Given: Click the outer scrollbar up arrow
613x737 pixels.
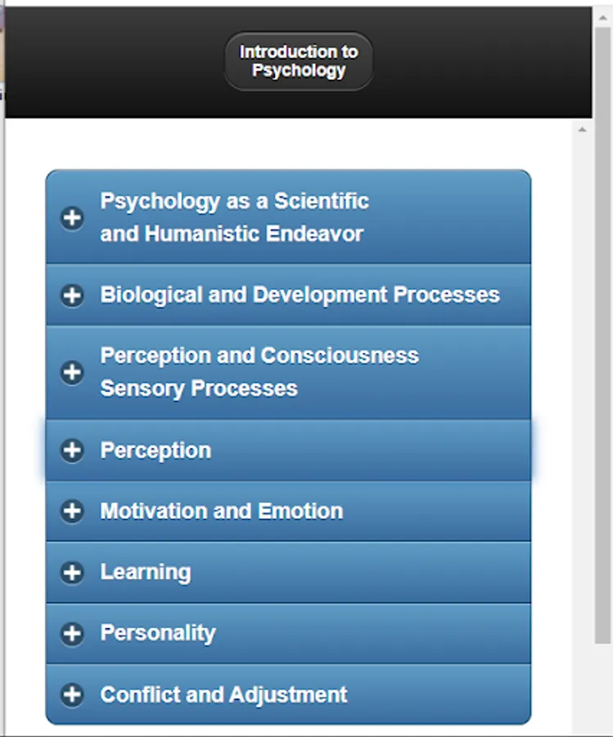Looking at the screenshot, I should coord(602,18).
